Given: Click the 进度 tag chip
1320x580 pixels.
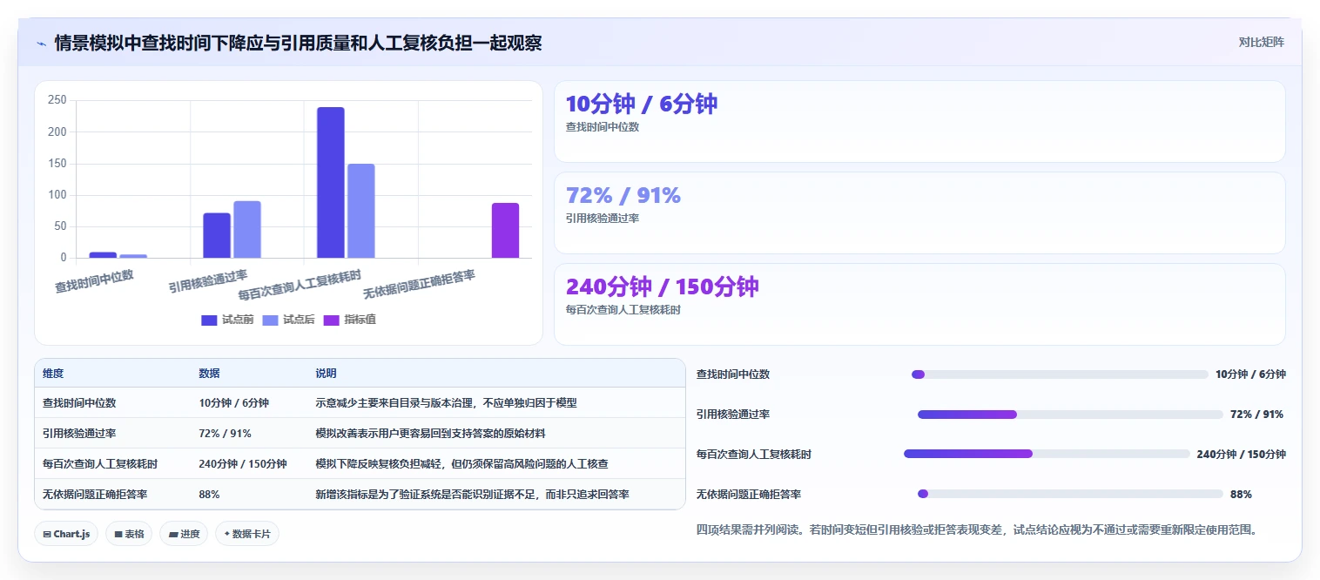Looking at the screenshot, I should (184, 534).
